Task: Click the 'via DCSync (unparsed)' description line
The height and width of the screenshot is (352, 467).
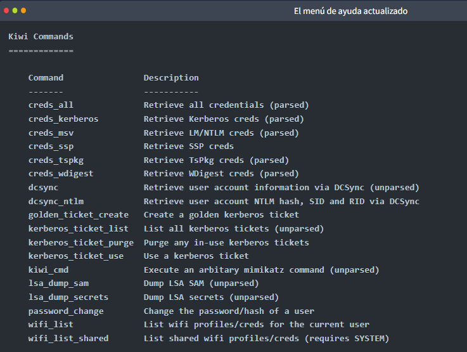Action: pyautogui.click(x=281, y=188)
